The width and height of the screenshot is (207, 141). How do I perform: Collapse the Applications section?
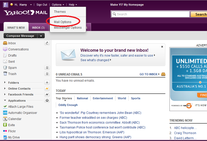5,101
